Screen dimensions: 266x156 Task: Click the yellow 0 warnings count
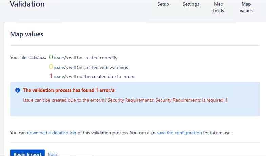[x=51, y=67]
